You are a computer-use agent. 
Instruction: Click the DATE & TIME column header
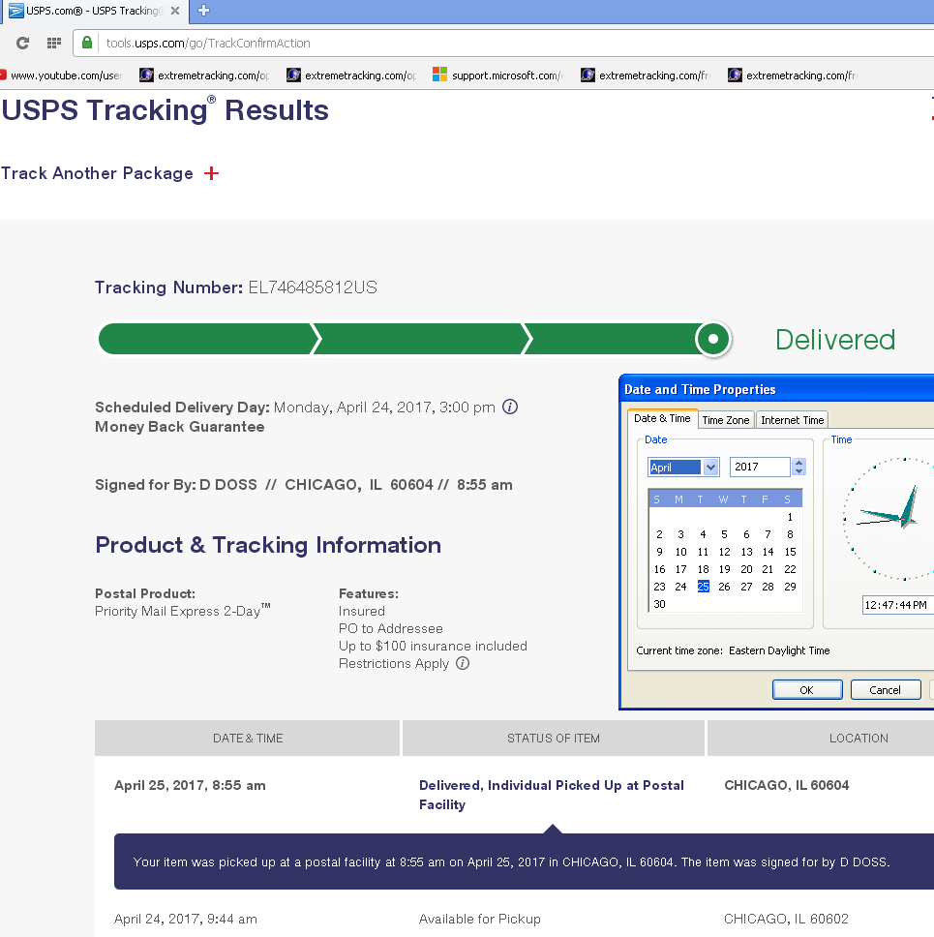pos(248,738)
